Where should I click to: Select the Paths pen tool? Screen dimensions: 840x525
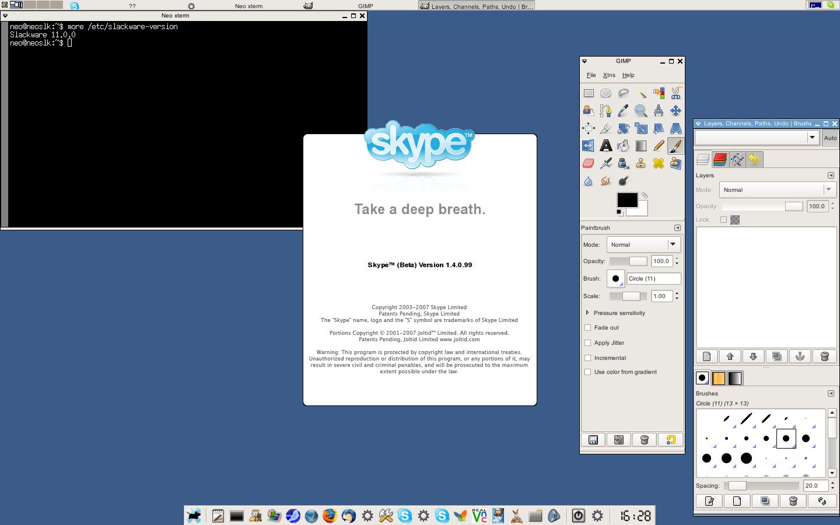(x=606, y=111)
